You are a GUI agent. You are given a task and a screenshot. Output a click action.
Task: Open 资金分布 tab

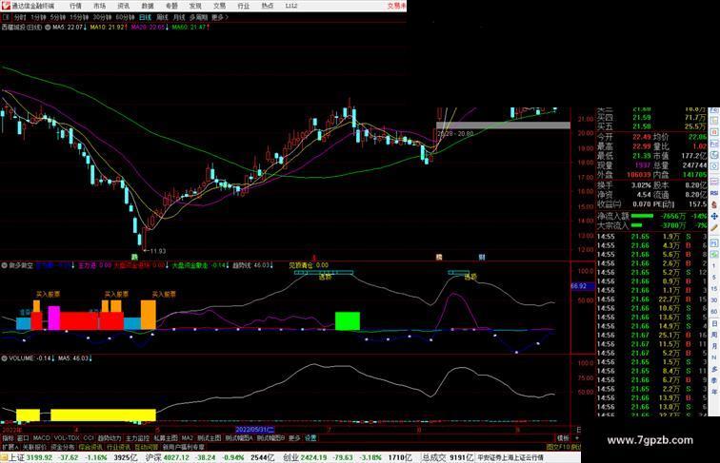click(x=63, y=447)
